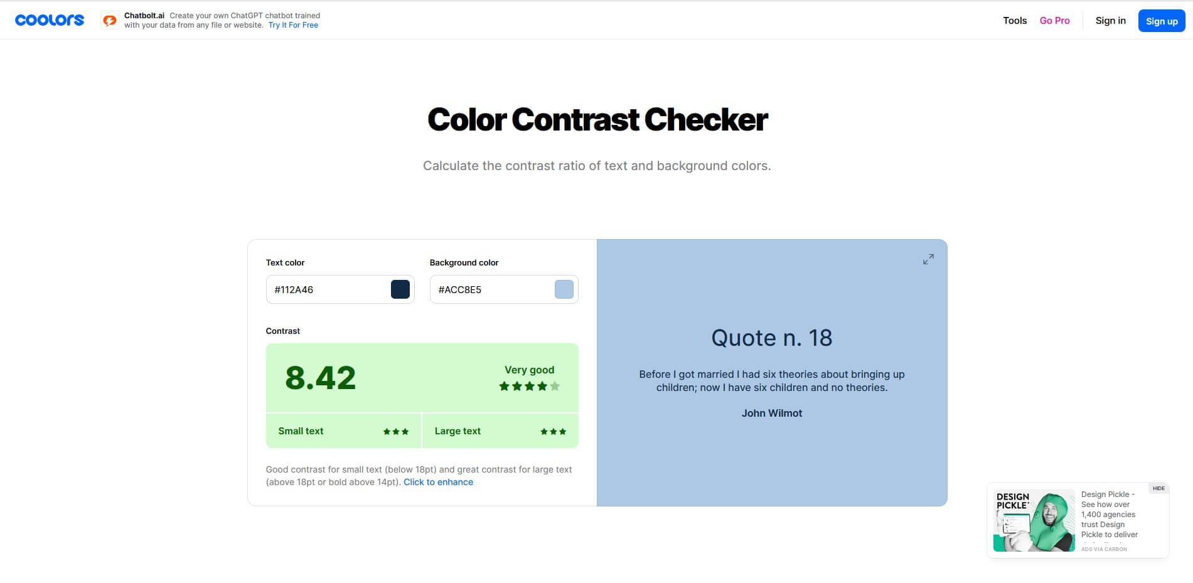The height and width of the screenshot is (583, 1193).
Task: Click the 8.42 contrast score
Action: tap(320, 378)
